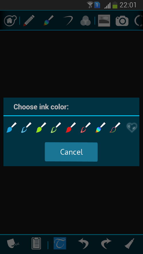This screenshot has width=143, height=254.
Task: Open the three-circle color mixer
Action: pyautogui.click(x=86, y=21)
